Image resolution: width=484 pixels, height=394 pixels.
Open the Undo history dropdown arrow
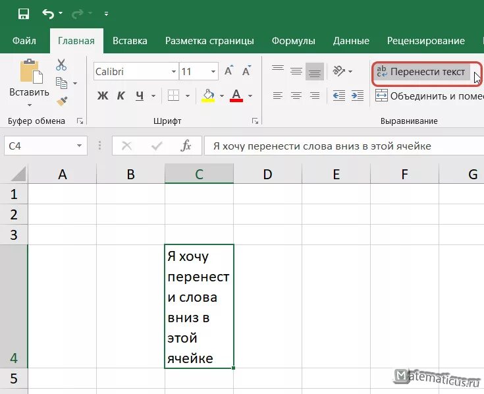click(x=61, y=13)
